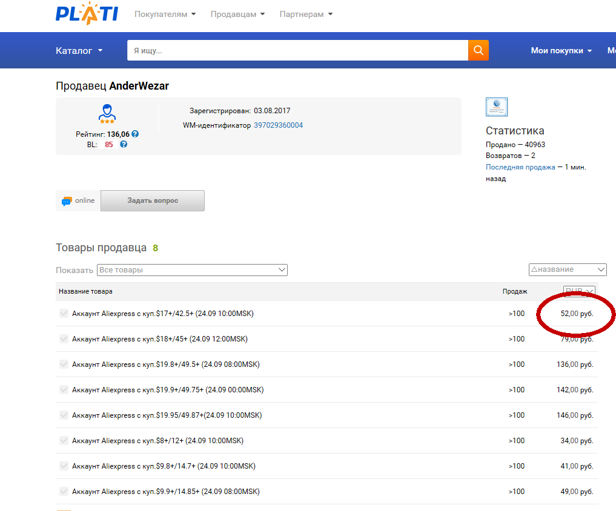The height and width of the screenshot is (511, 616).
Task: Open rating help question mark icon
Action: tap(135, 134)
